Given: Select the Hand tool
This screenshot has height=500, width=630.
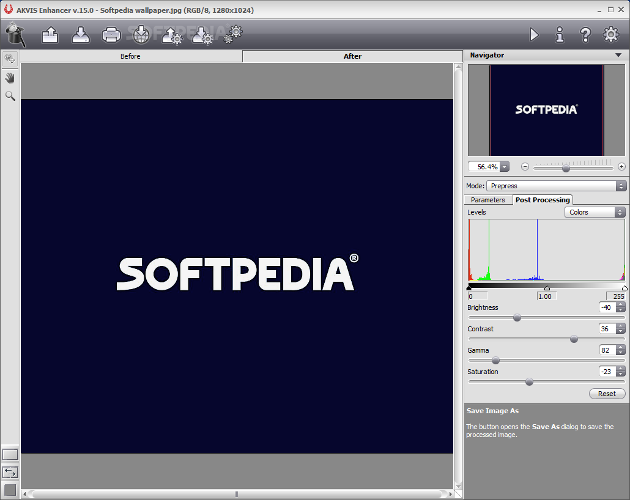Looking at the screenshot, I should [10, 78].
